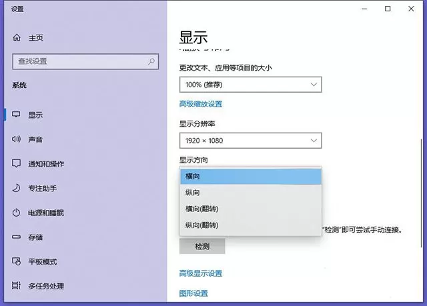Open the tablet icon for 平板模式
The image size is (427, 306).
tap(16, 261)
